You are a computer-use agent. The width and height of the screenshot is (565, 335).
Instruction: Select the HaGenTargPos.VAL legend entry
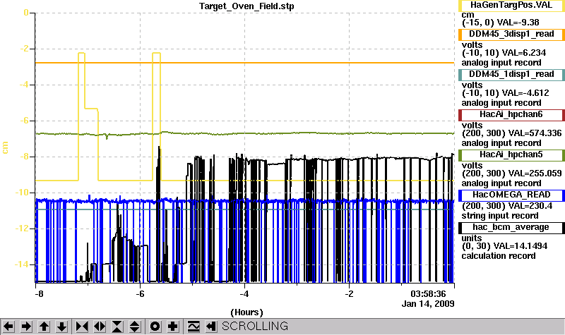coord(511,6)
